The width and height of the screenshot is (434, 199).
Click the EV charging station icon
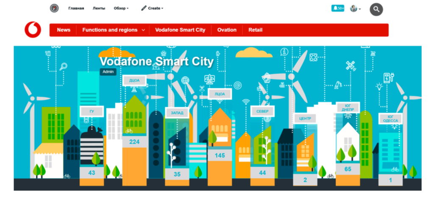coord(387,77)
